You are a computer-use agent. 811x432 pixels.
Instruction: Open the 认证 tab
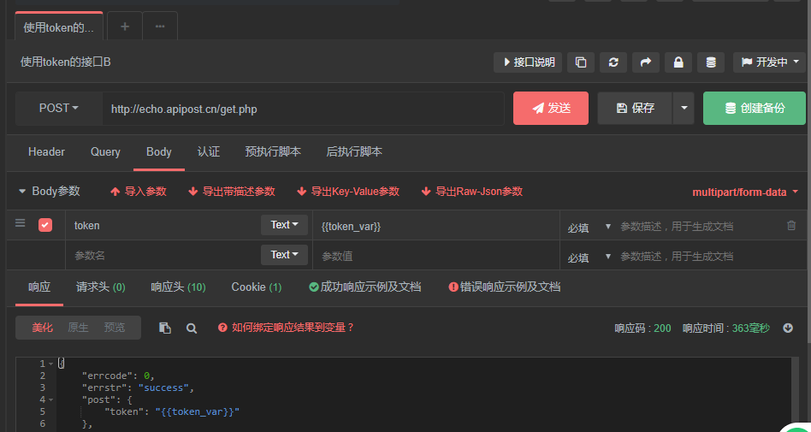pos(209,151)
